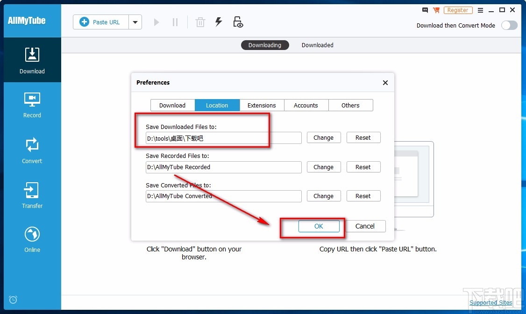Click the 'Save Converted Files to:' label
Image resolution: width=526 pixels, height=314 pixels.
tap(178, 185)
